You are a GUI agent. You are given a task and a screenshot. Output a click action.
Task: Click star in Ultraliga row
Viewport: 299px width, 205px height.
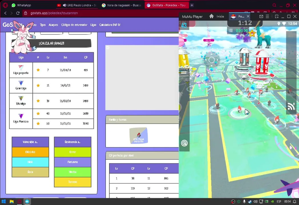click(38, 101)
